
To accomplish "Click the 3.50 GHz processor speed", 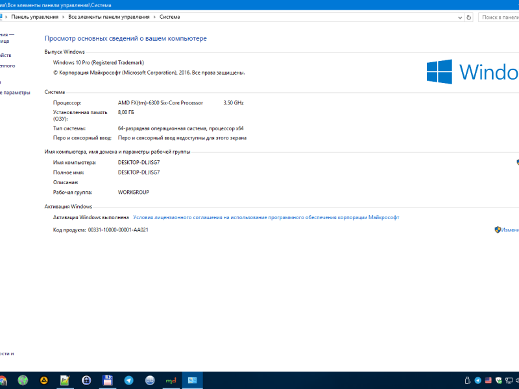I will pos(234,103).
